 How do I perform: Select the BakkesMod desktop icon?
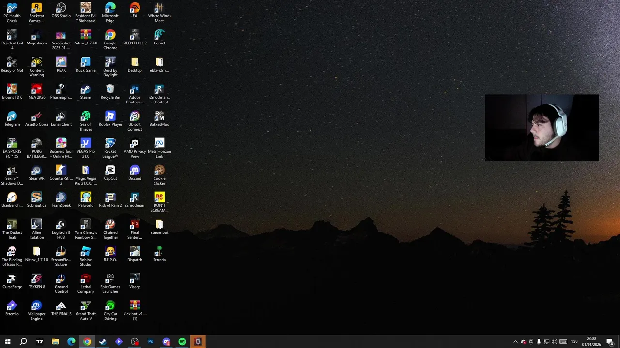(159, 119)
